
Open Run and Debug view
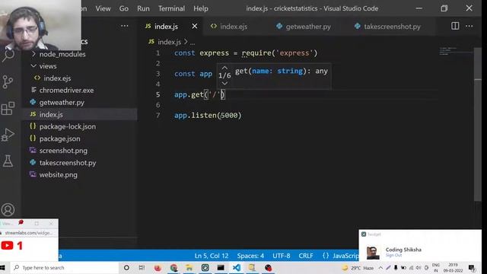tap(8, 135)
